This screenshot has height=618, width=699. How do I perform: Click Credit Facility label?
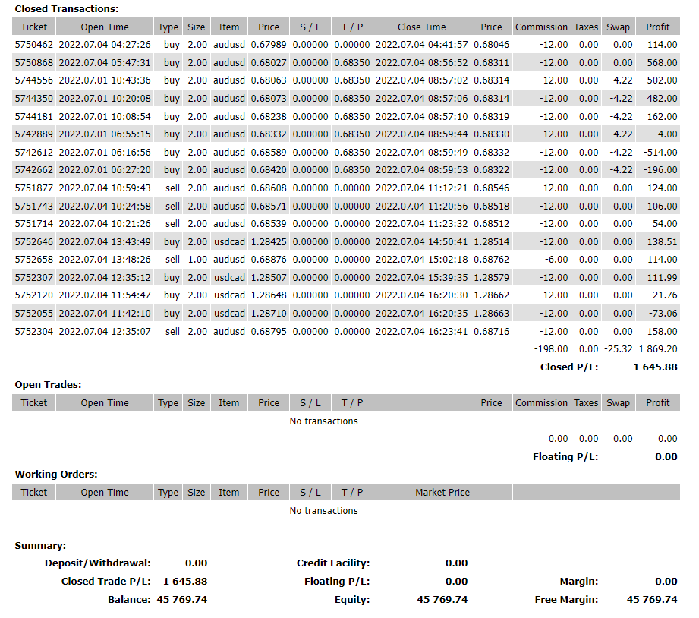tap(333, 563)
